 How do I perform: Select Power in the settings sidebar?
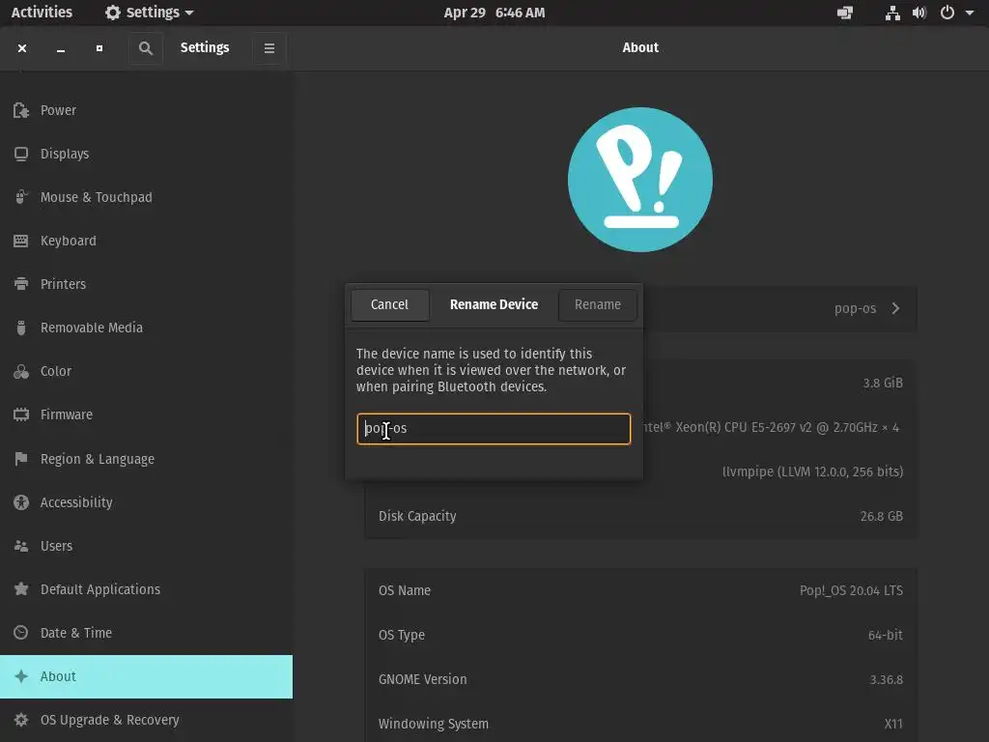click(x=147, y=110)
